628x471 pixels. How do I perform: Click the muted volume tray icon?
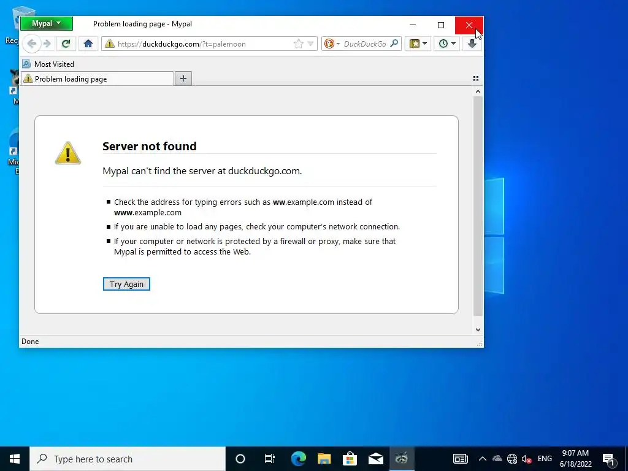point(526,459)
